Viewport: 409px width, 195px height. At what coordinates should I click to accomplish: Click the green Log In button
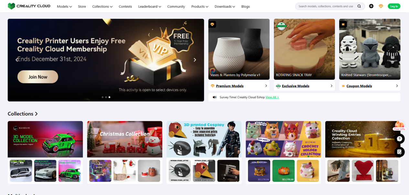[394, 6]
